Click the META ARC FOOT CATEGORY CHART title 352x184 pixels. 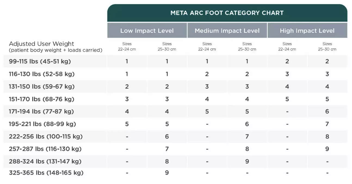(x=227, y=13)
